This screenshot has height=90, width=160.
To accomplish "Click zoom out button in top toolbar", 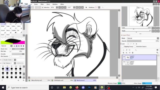I will point(59,7).
